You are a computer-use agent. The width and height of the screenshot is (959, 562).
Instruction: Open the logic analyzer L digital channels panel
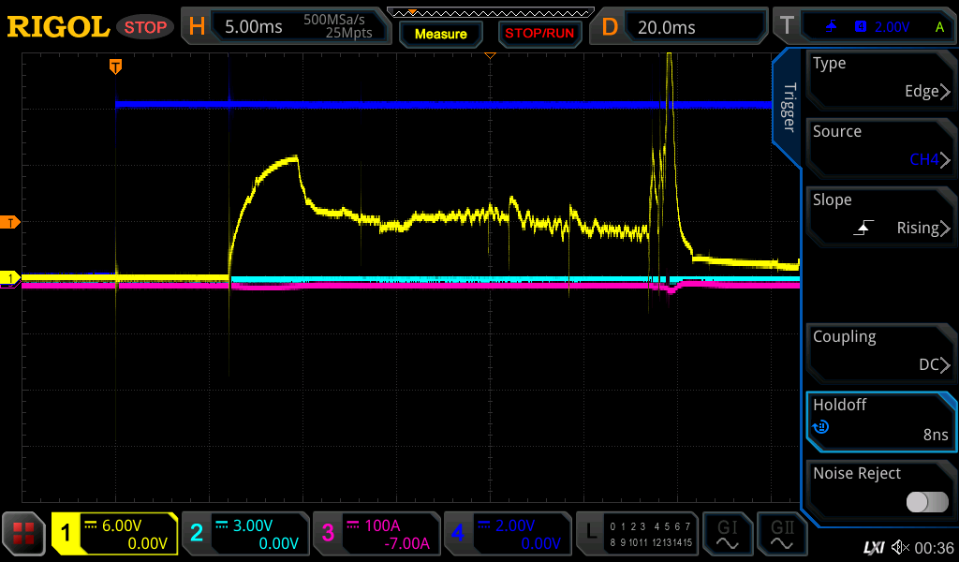click(637, 534)
